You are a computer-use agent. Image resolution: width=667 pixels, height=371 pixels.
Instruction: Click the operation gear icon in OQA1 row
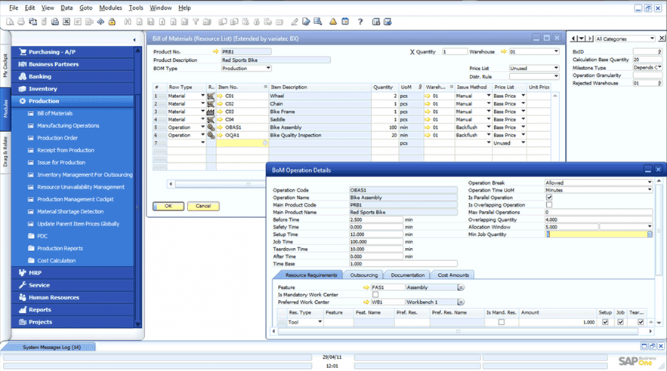pyautogui.click(x=211, y=135)
